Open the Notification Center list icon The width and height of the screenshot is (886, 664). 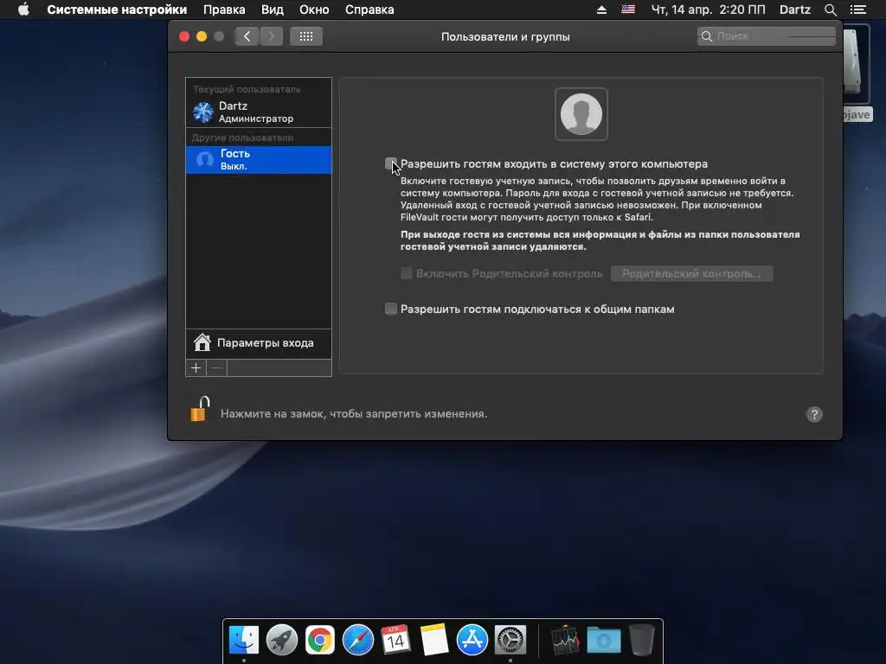coord(858,10)
